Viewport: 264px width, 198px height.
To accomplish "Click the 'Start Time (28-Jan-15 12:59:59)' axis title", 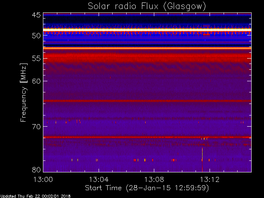I will point(147,188).
